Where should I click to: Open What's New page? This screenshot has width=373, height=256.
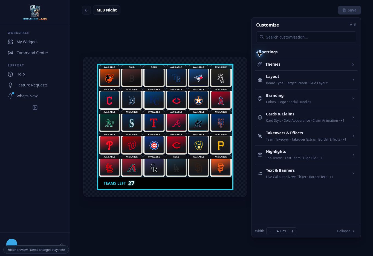[x=27, y=96]
